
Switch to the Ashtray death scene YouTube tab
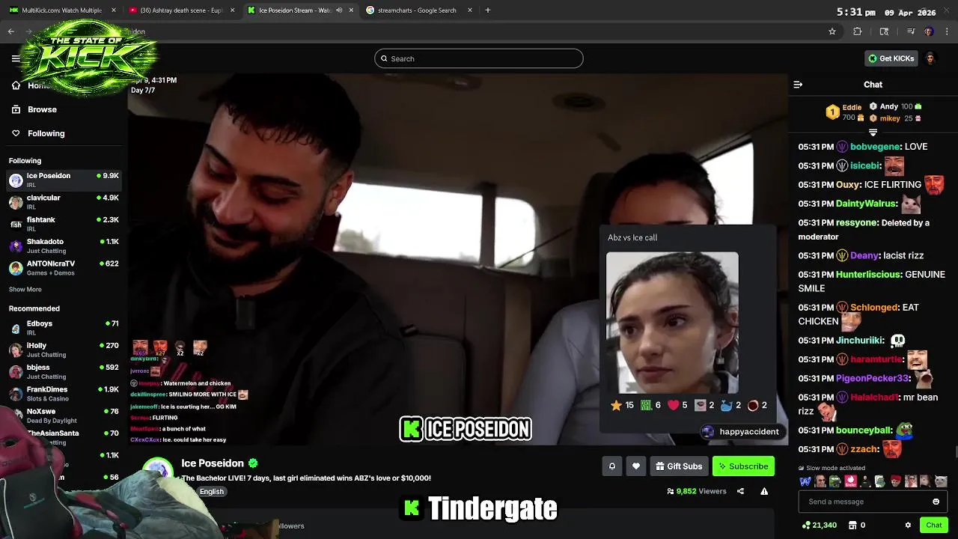(x=181, y=10)
